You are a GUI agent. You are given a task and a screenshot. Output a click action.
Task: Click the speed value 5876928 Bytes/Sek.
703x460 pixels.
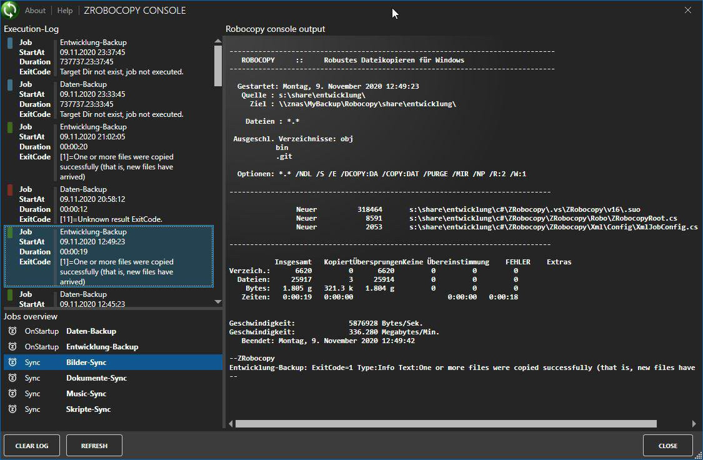(x=386, y=323)
